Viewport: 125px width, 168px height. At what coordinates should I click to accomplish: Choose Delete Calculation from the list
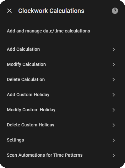coord(63,80)
